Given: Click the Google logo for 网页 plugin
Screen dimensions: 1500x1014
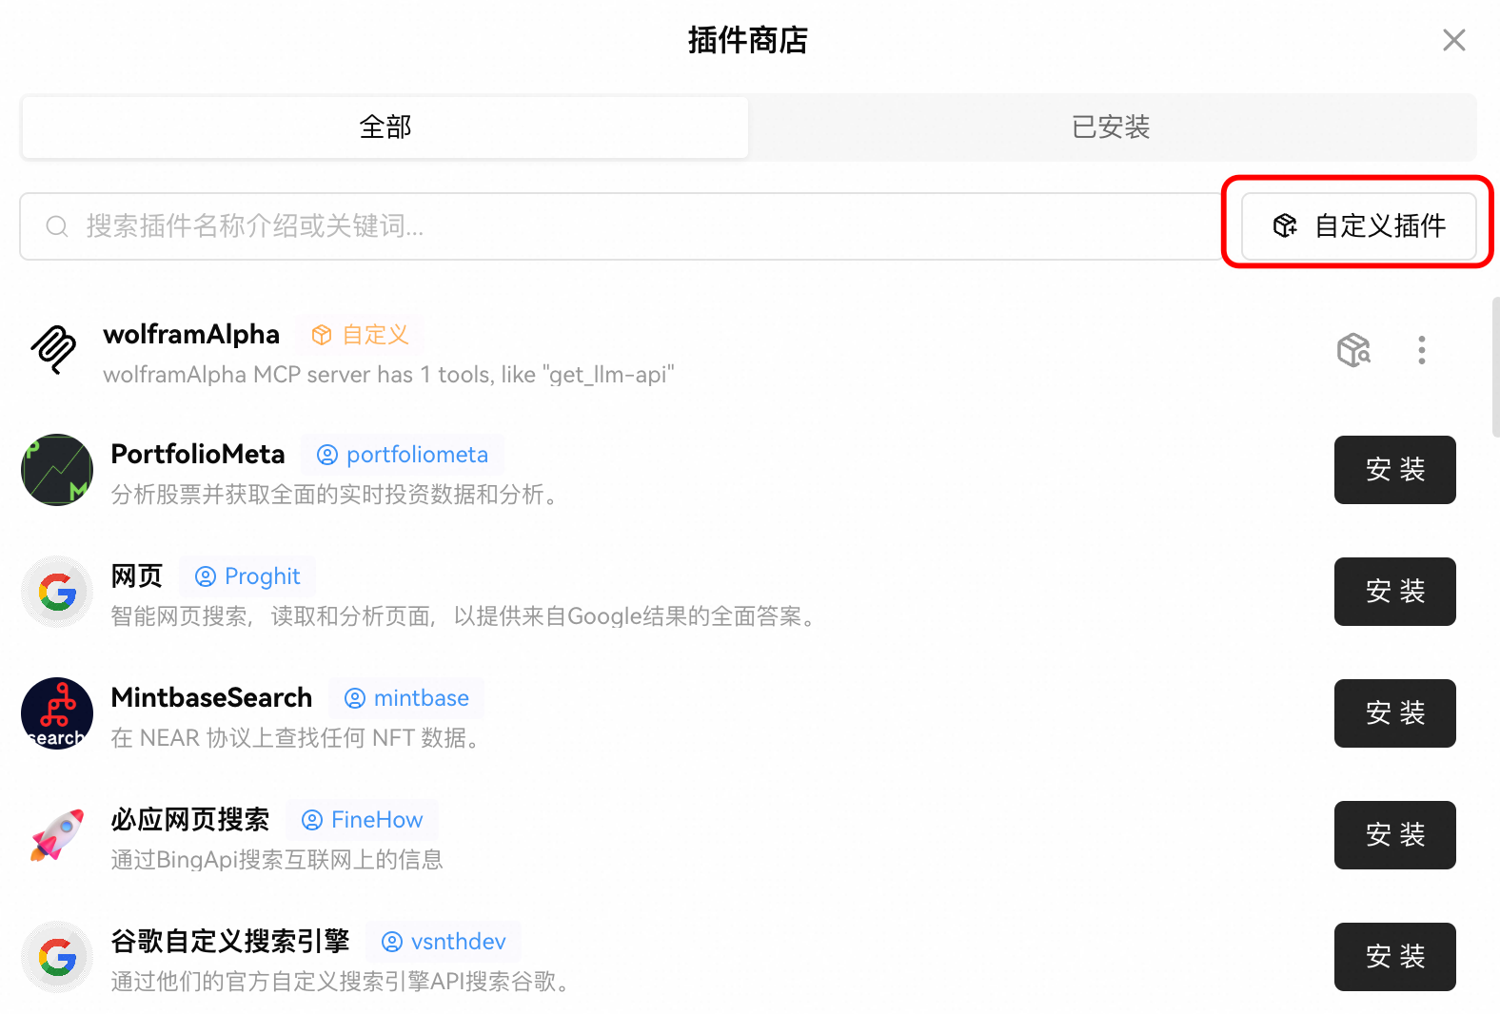Looking at the screenshot, I should pos(57,592).
